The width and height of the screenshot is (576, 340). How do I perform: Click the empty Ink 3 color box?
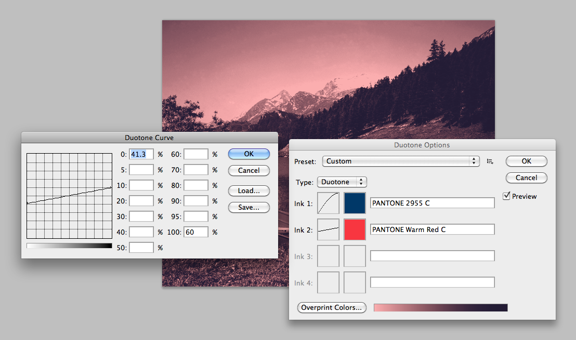click(355, 255)
